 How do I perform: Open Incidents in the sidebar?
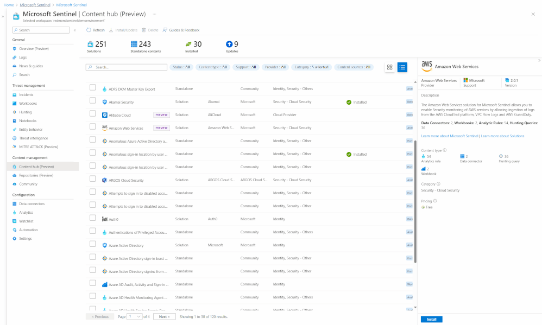tap(26, 94)
